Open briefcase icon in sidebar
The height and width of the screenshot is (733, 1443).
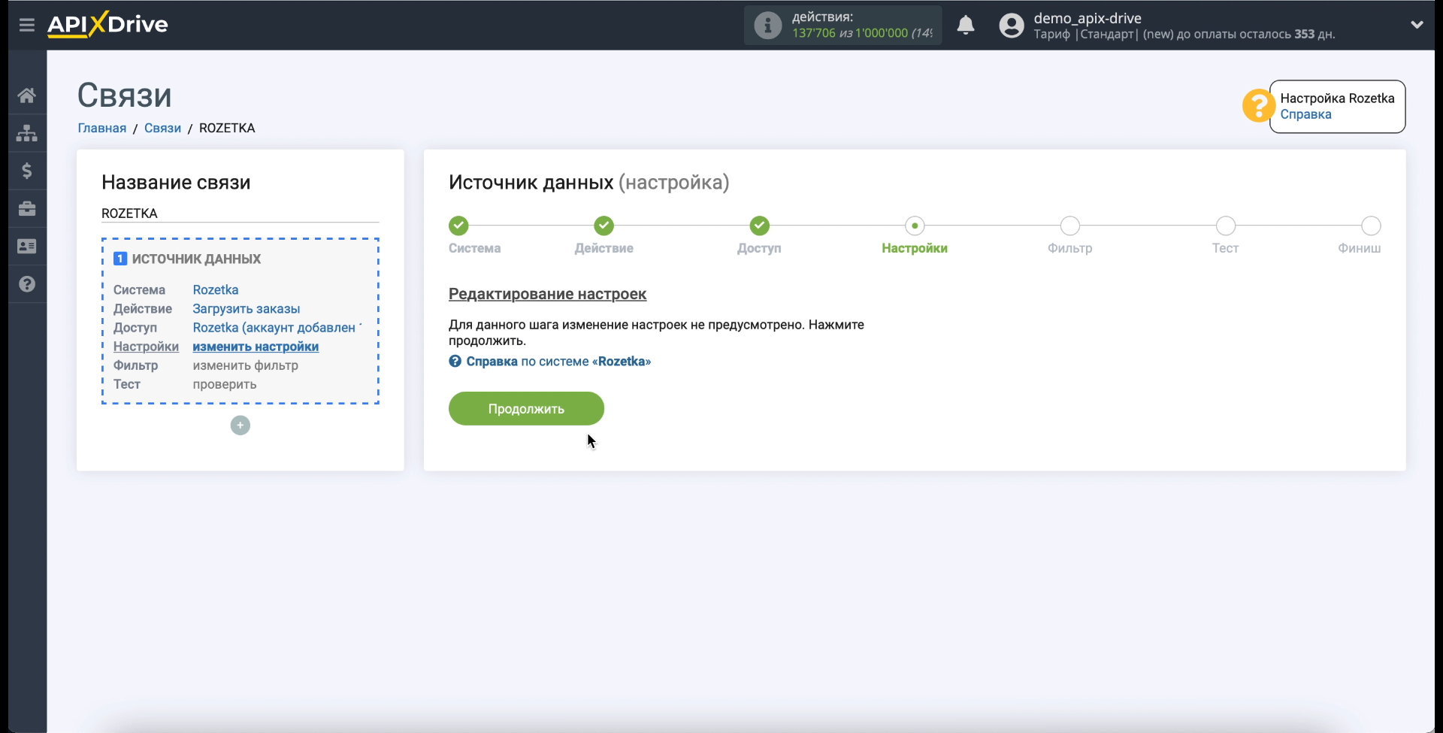coord(27,208)
